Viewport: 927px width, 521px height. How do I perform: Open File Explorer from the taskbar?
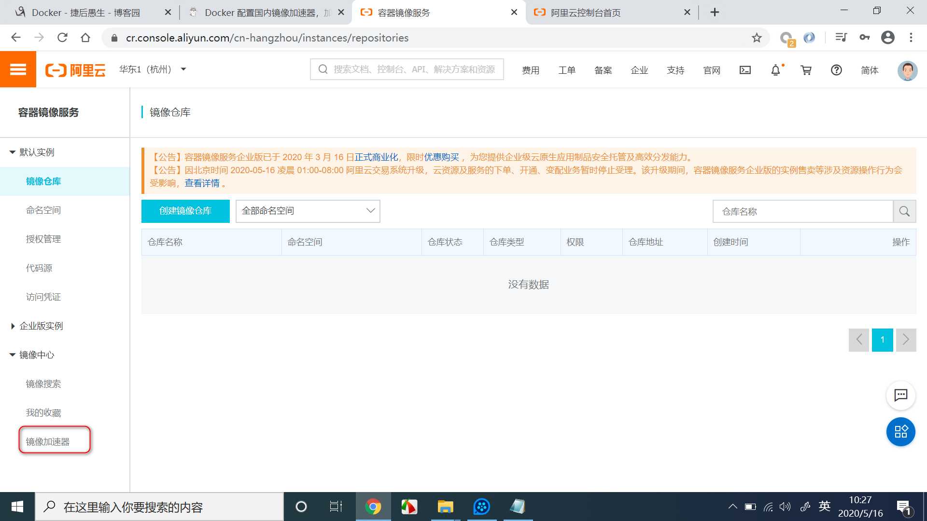[x=445, y=507]
